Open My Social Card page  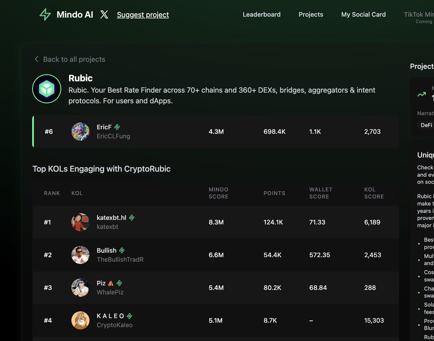click(363, 14)
